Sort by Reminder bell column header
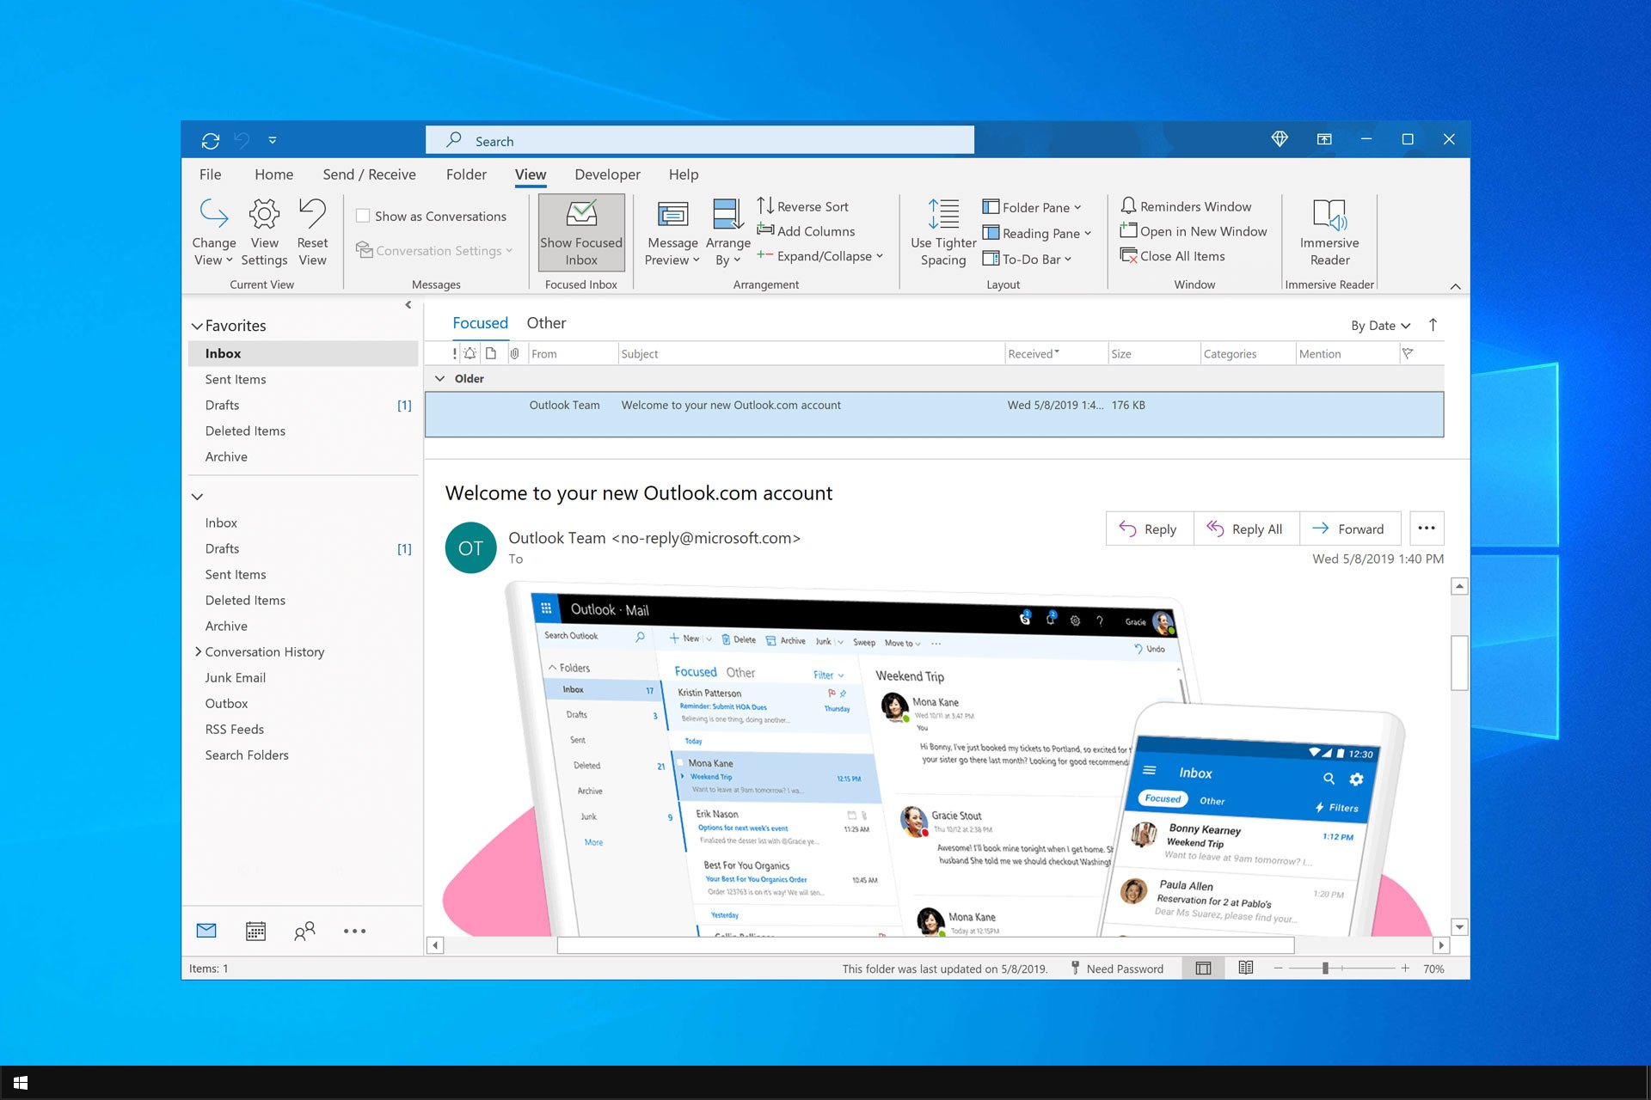Image resolution: width=1651 pixels, height=1100 pixels. pyautogui.click(x=470, y=353)
